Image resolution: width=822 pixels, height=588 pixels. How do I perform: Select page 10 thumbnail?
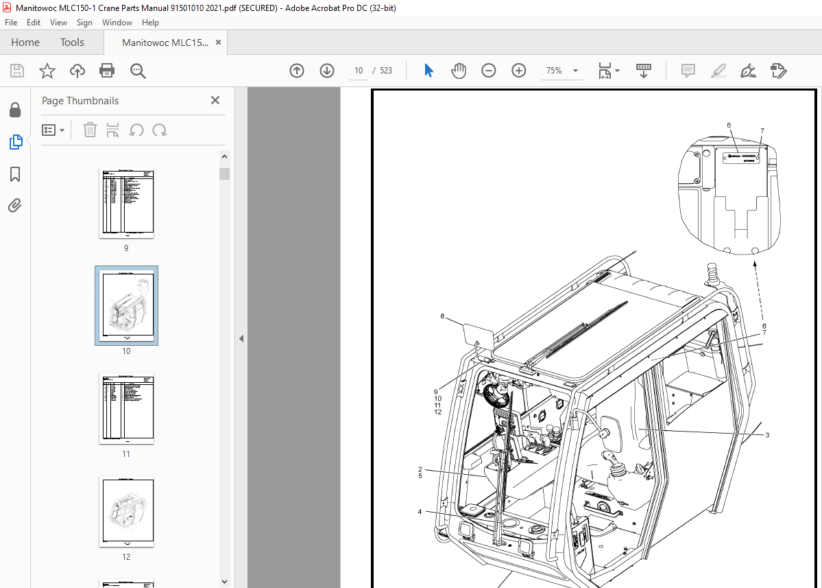coord(126,306)
